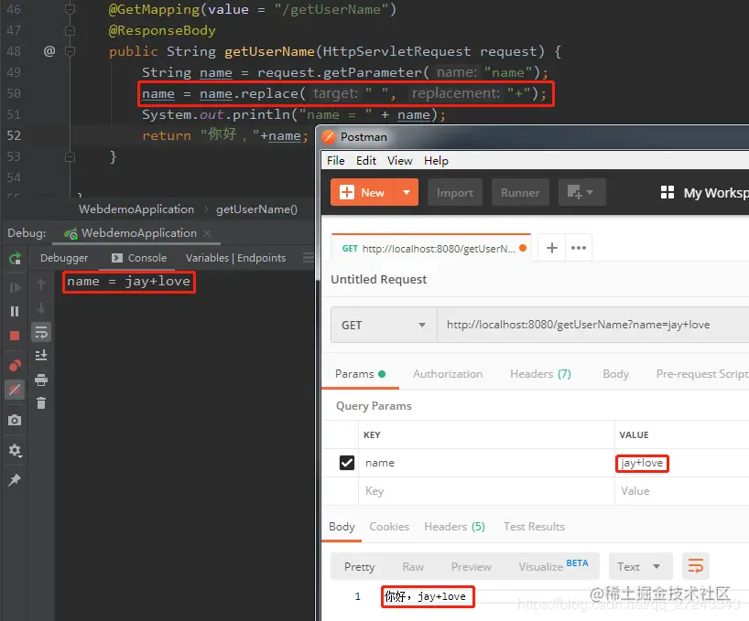Click the empty Key placeholder field
This screenshot has height=621, width=749.
[486, 491]
